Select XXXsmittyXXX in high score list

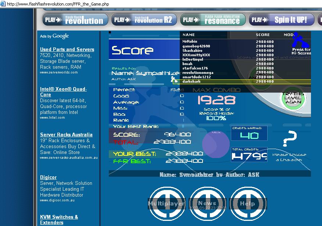tap(245, 55)
